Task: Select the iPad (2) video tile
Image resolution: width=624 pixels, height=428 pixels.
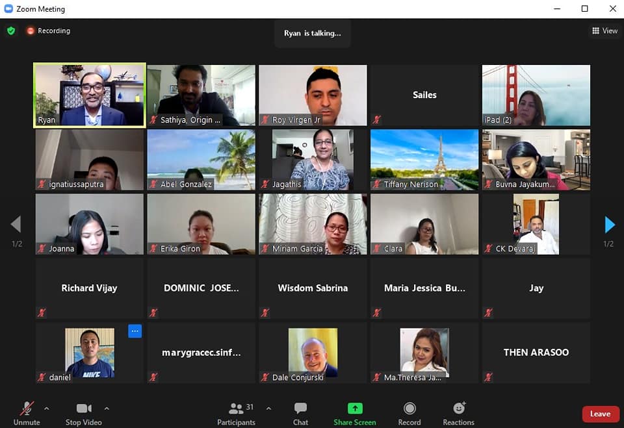Action: tap(536, 95)
